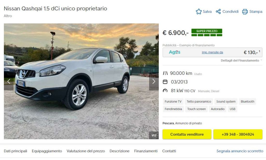Go to next photo with right arrow
The width and height of the screenshot is (266, 160).
click(154, 82)
